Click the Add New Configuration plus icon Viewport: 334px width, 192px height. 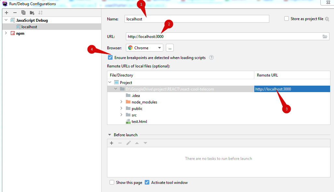[x=7, y=13]
